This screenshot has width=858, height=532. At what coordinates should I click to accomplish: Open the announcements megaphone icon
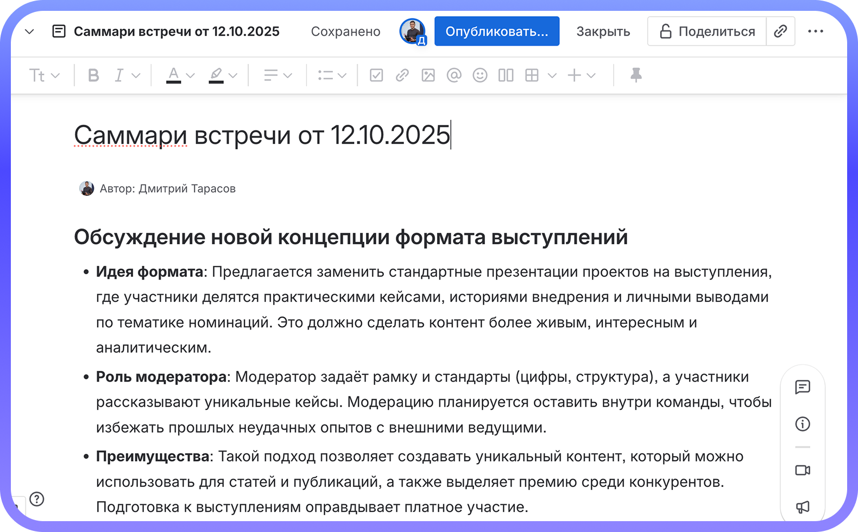[x=803, y=507]
